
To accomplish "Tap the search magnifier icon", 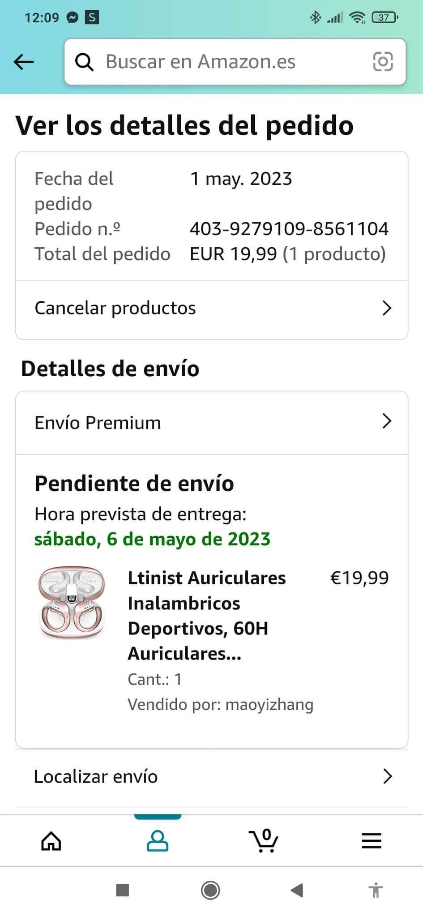I will 84,62.
